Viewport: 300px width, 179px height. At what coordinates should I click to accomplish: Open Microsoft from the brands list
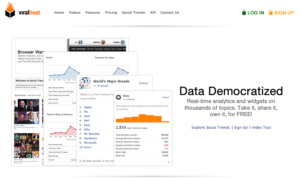[x=90, y=143]
